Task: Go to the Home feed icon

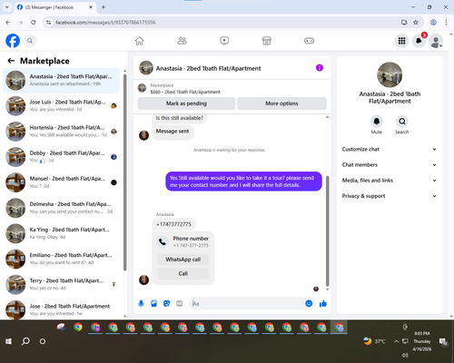Action: pos(139,41)
